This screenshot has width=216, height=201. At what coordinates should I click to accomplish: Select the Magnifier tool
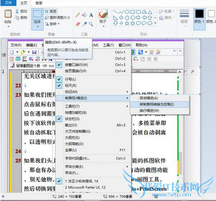91,24
